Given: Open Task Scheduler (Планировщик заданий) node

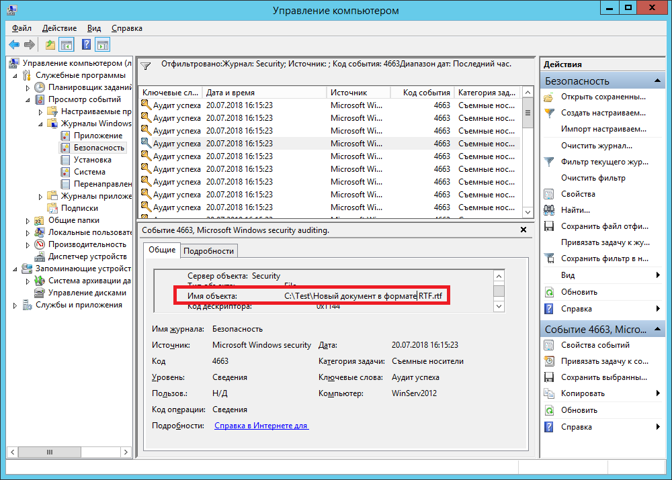Looking at the screenshot, I should [x=89, y=87].
